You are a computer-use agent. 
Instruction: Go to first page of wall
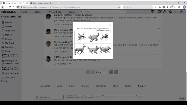(x=88, y=72)
